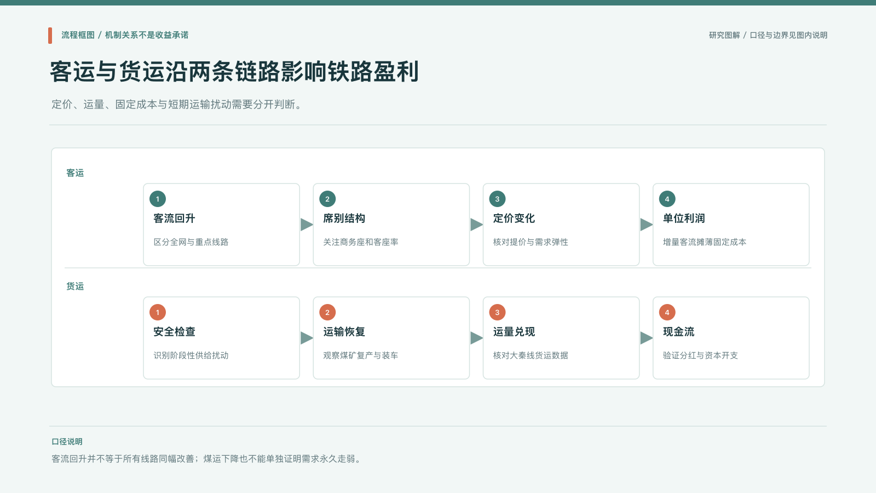Select the 现金流 card title
Viewport: 876px width, 493px height.
tap(678, 332)
